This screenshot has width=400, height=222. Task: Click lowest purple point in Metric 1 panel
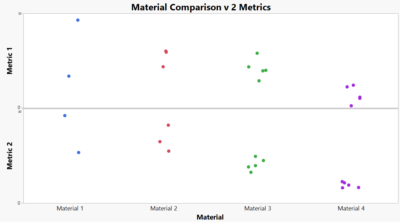[x=351, y=106]
